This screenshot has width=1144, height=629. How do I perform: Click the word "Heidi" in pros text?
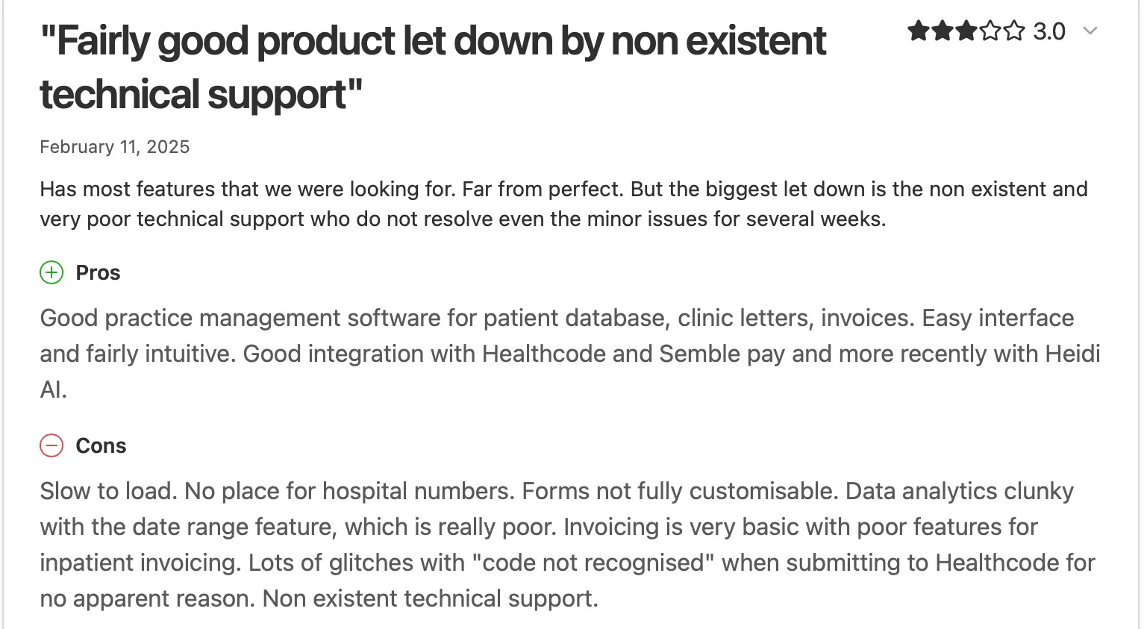pyautogui.click(x=1072, y=354)
